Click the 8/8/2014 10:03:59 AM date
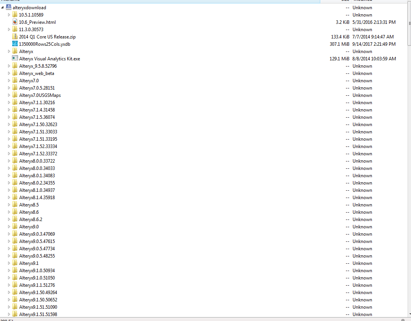Screen dimensions: 411x321 [x=374, y=59]
